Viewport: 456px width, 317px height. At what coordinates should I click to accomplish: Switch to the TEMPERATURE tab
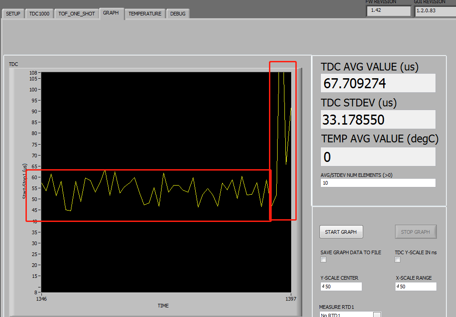(x=145, y=14)
